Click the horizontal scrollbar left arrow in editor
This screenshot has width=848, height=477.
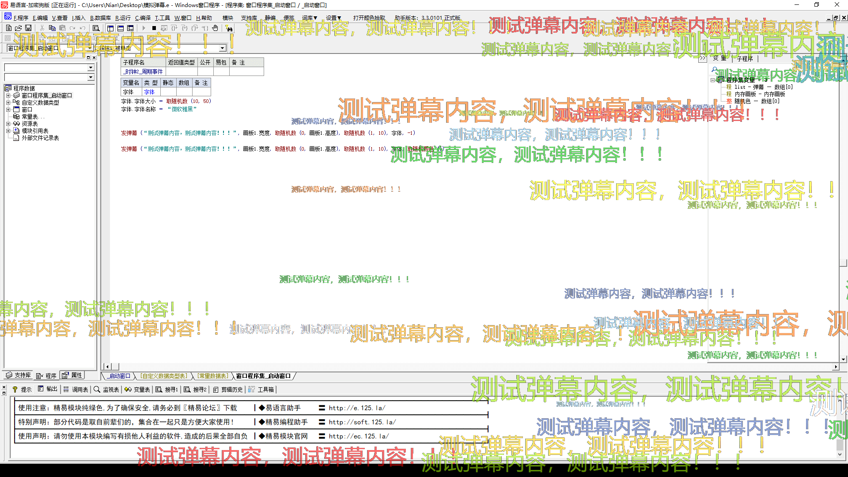[107, 367]
